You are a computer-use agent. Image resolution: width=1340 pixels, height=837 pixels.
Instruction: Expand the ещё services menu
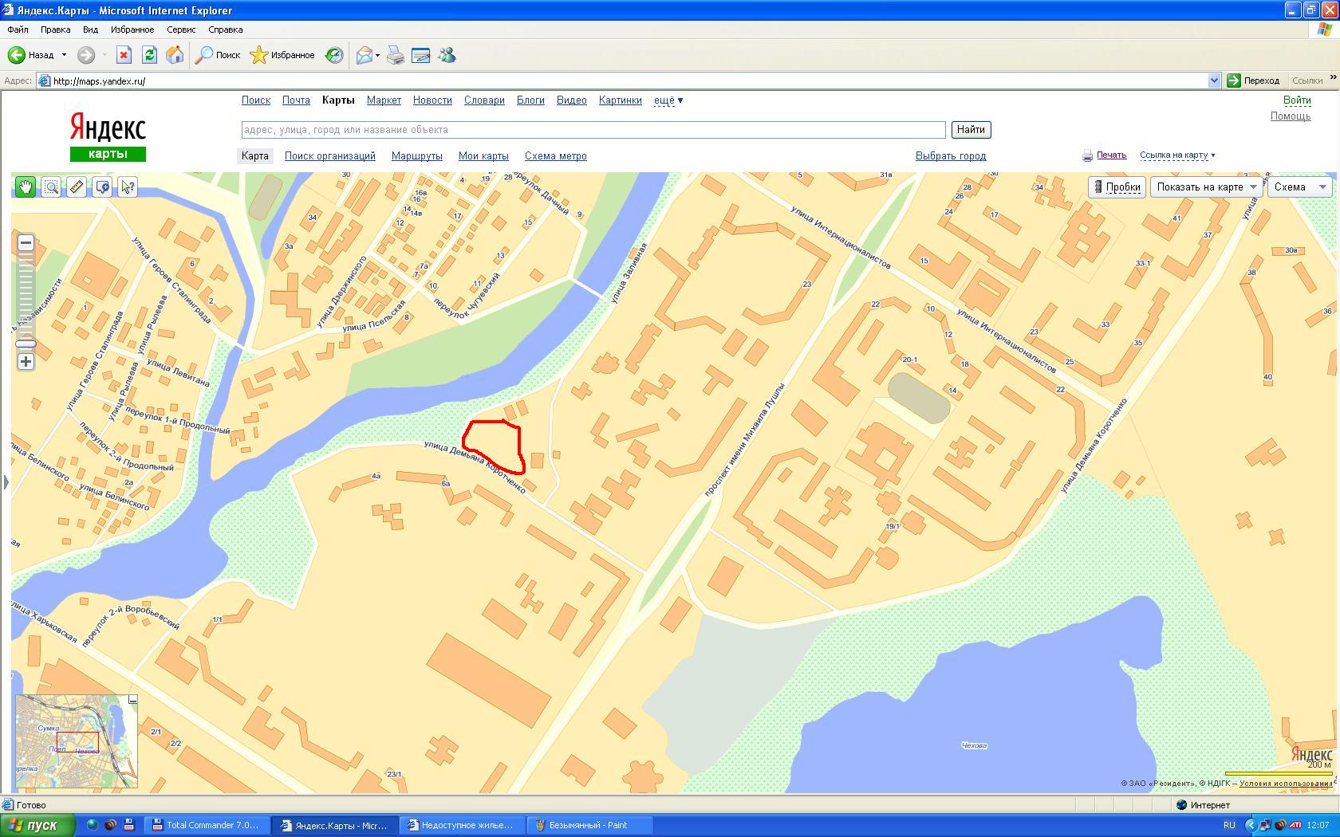point(668,100)
